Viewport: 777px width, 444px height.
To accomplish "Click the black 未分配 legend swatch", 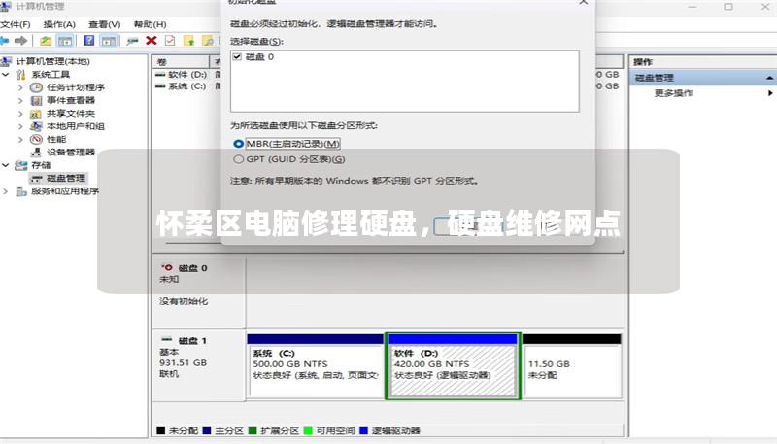I will [160, 430].
